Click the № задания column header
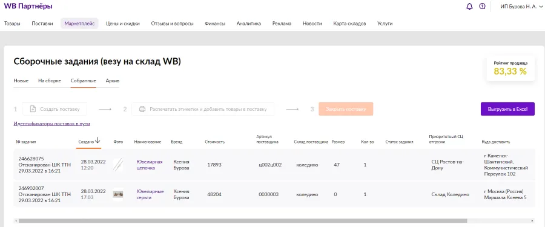The width and height of the screenshot is (545, 227). point(26,142)
